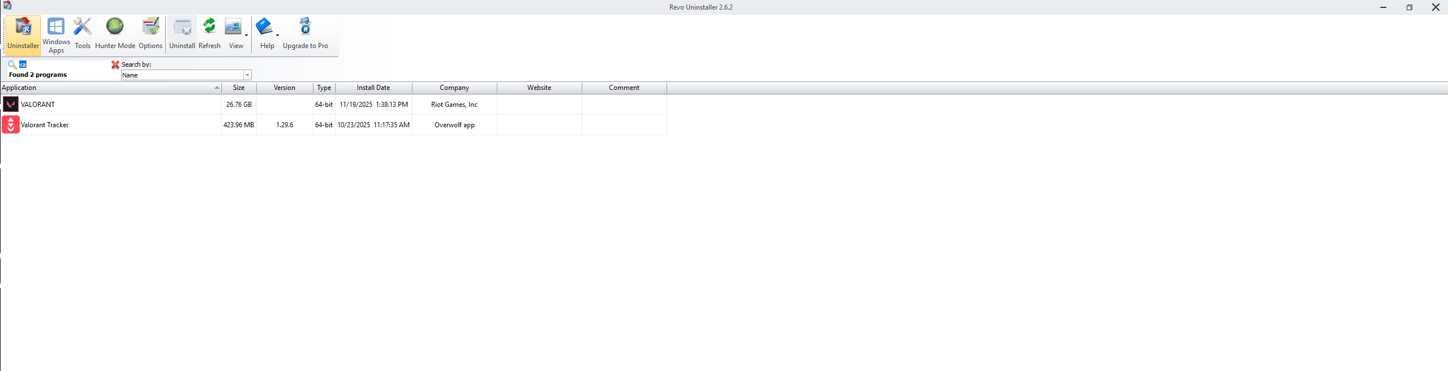This screenshot has height=371, width=1448.
Task: Sort by Install Date column header
Action: coord(373,88)
